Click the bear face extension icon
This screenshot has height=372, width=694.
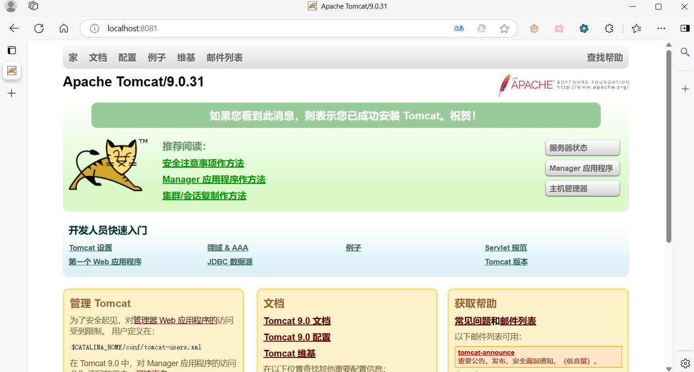[x=534, y=28]
